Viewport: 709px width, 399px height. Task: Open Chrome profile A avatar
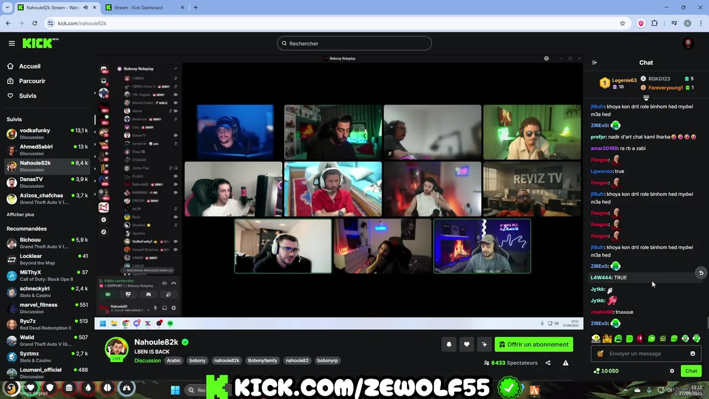point(687,23)
